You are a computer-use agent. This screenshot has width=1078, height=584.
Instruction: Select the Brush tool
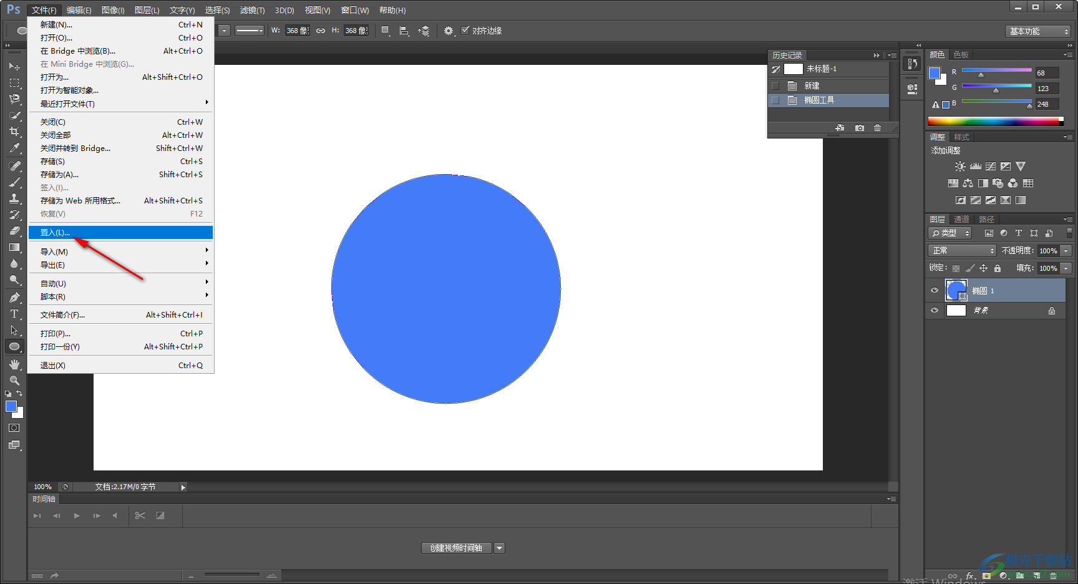(x=14, y=182)
